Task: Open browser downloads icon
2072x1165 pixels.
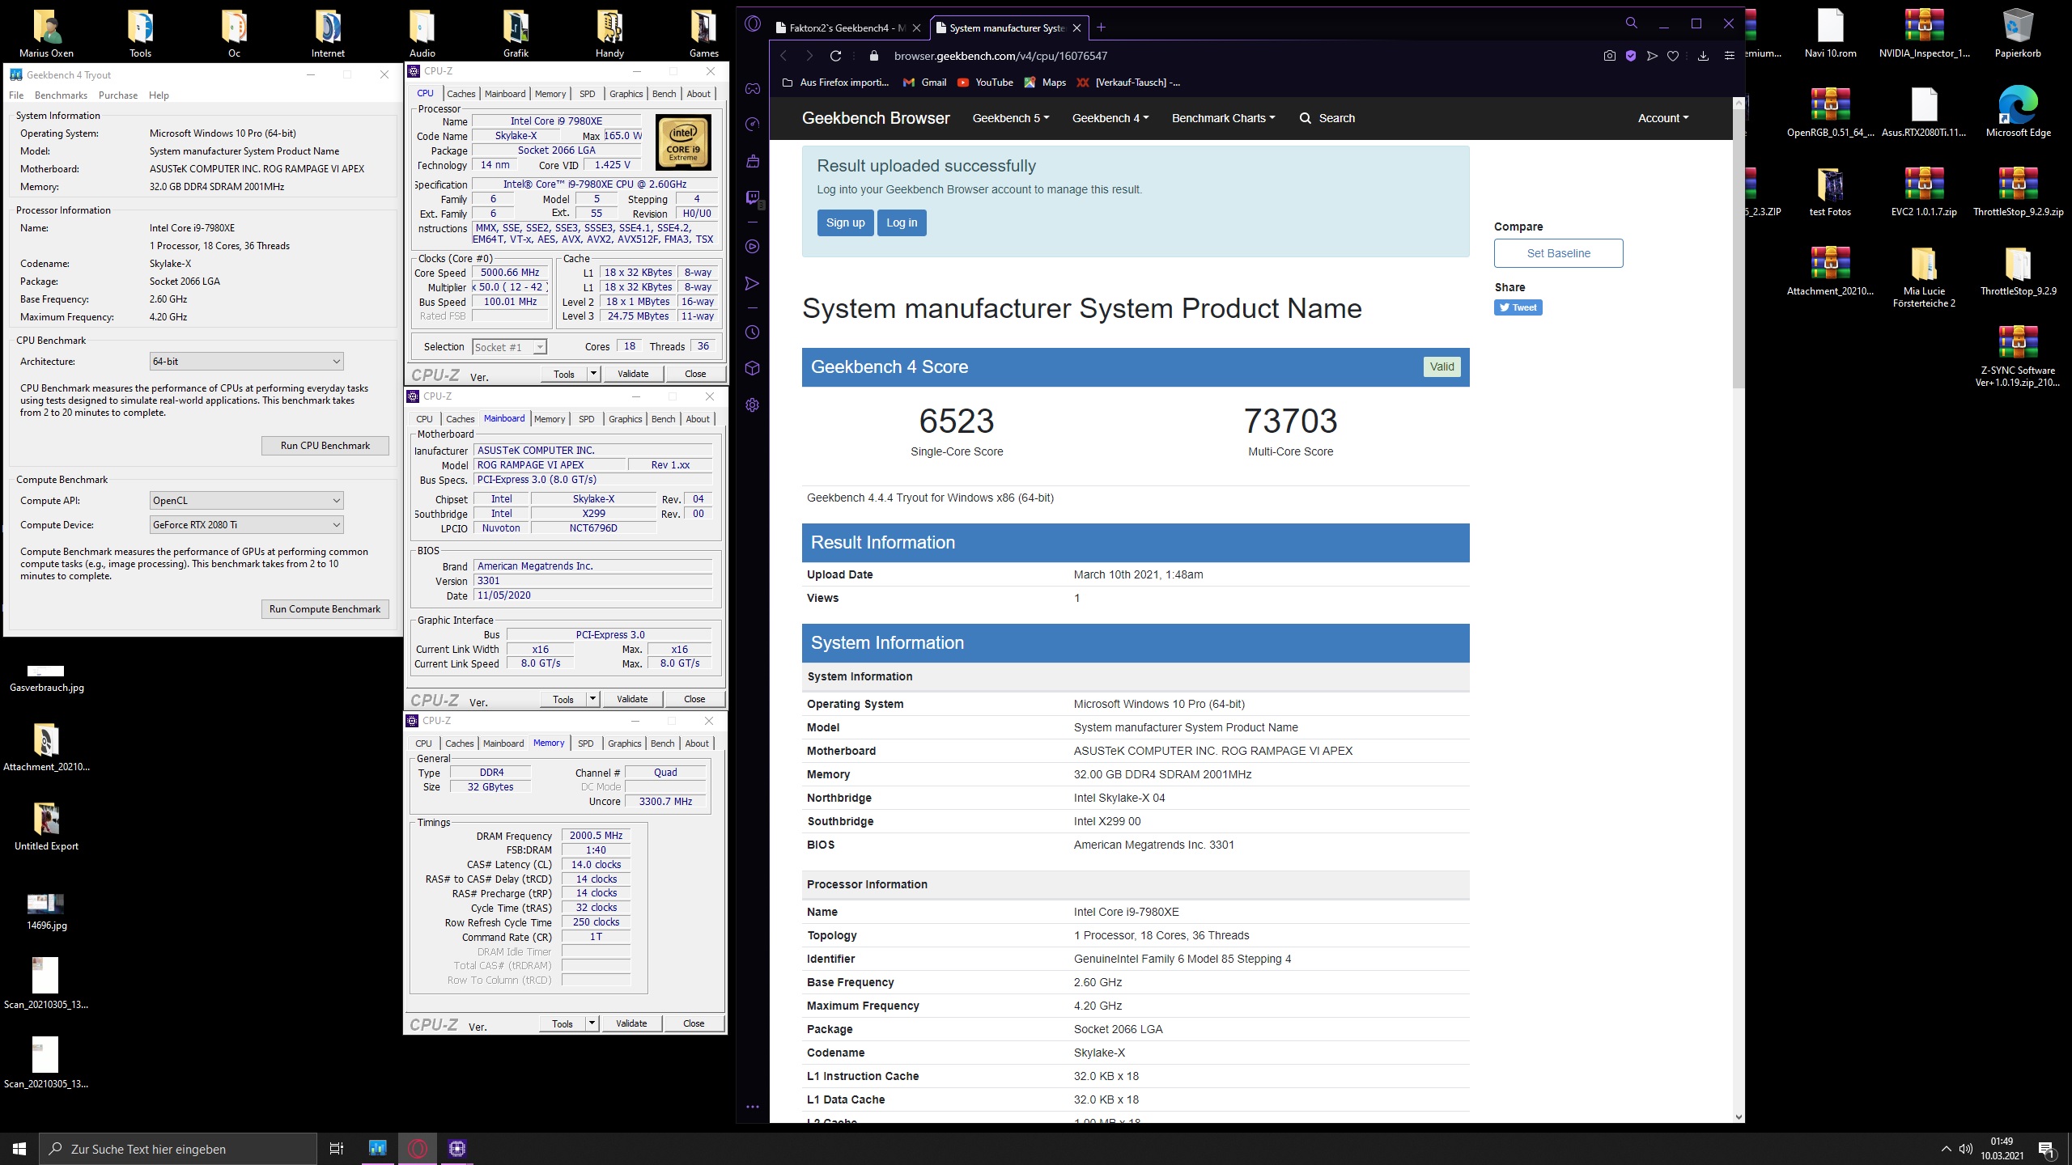Action: pyautogui.click(x=1703, y=56)
